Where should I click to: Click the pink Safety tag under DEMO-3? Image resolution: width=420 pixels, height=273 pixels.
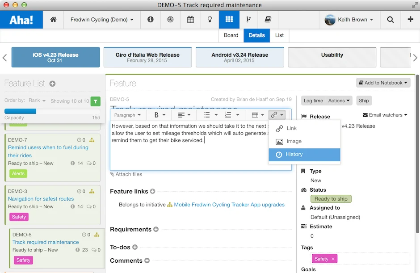19,217
